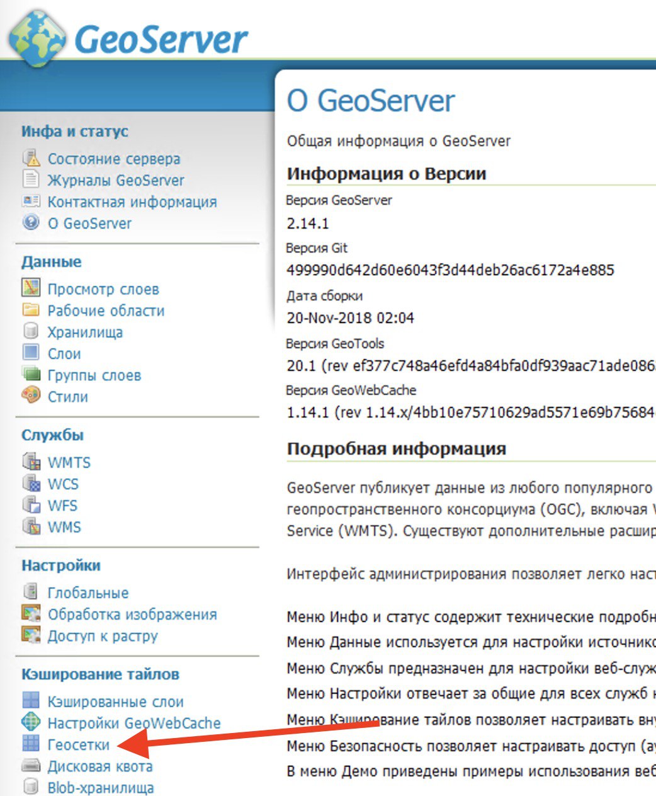This screenshot has height=796, width=656.
Task: Click the Подробная информация heading
Action: 397,449
